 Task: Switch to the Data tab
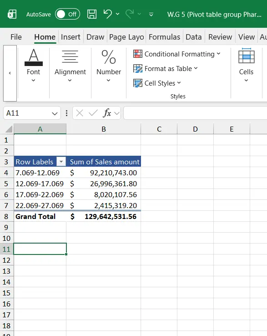point(194,37)
